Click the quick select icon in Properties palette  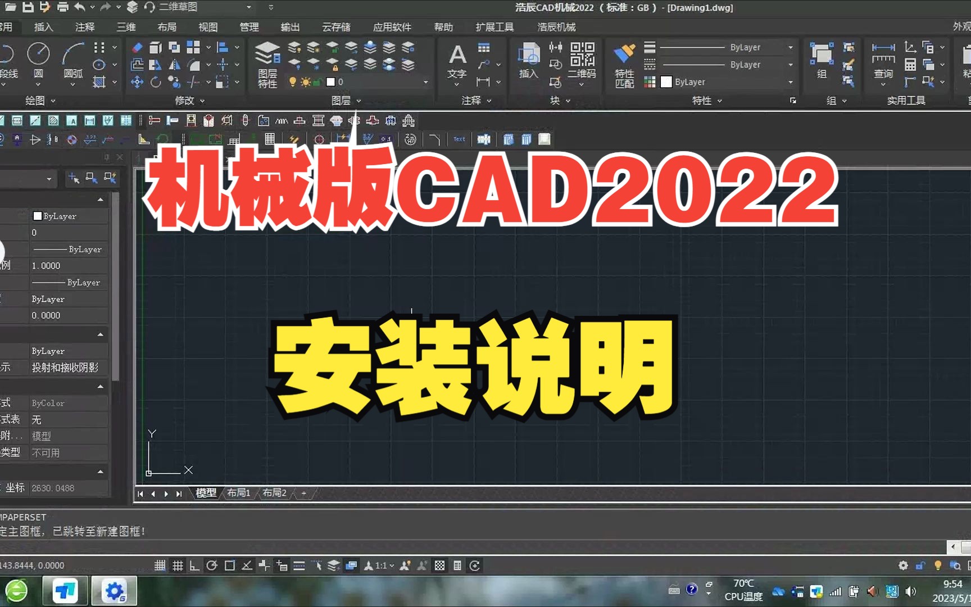[110, 178]
